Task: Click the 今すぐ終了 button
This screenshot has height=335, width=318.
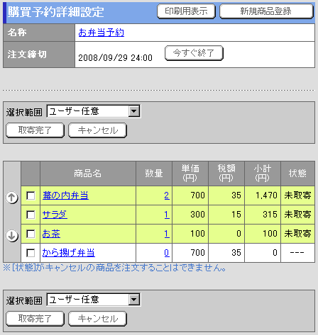Action: (194, 53)
